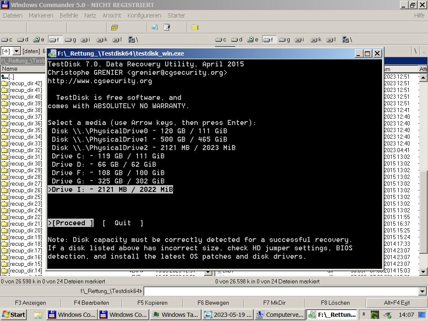
Task: Select folder [recup_dir.35] in left panel
Action: 22,130
